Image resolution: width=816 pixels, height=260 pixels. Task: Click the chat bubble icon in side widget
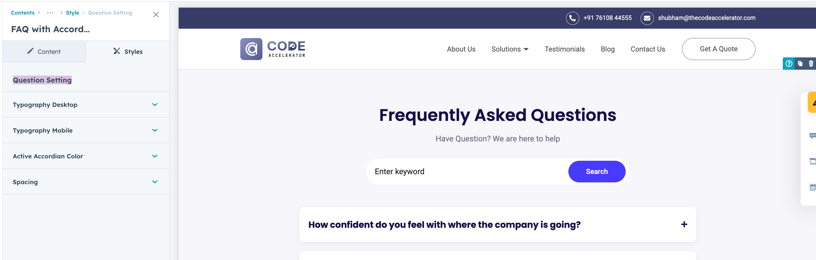(812, 136)
